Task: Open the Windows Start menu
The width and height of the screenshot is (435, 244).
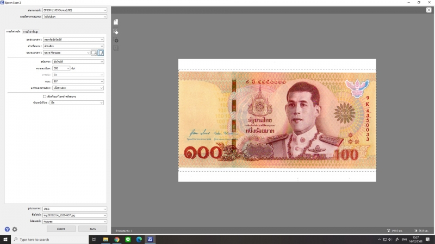Action: (5, 239)
